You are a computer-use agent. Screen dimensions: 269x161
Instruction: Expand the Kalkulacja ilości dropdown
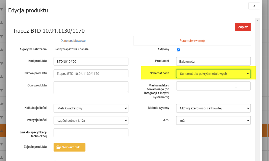tap(91, 108)
